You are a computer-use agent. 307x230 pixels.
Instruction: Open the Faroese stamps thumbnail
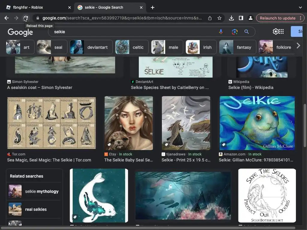click(x=52, y=123)
